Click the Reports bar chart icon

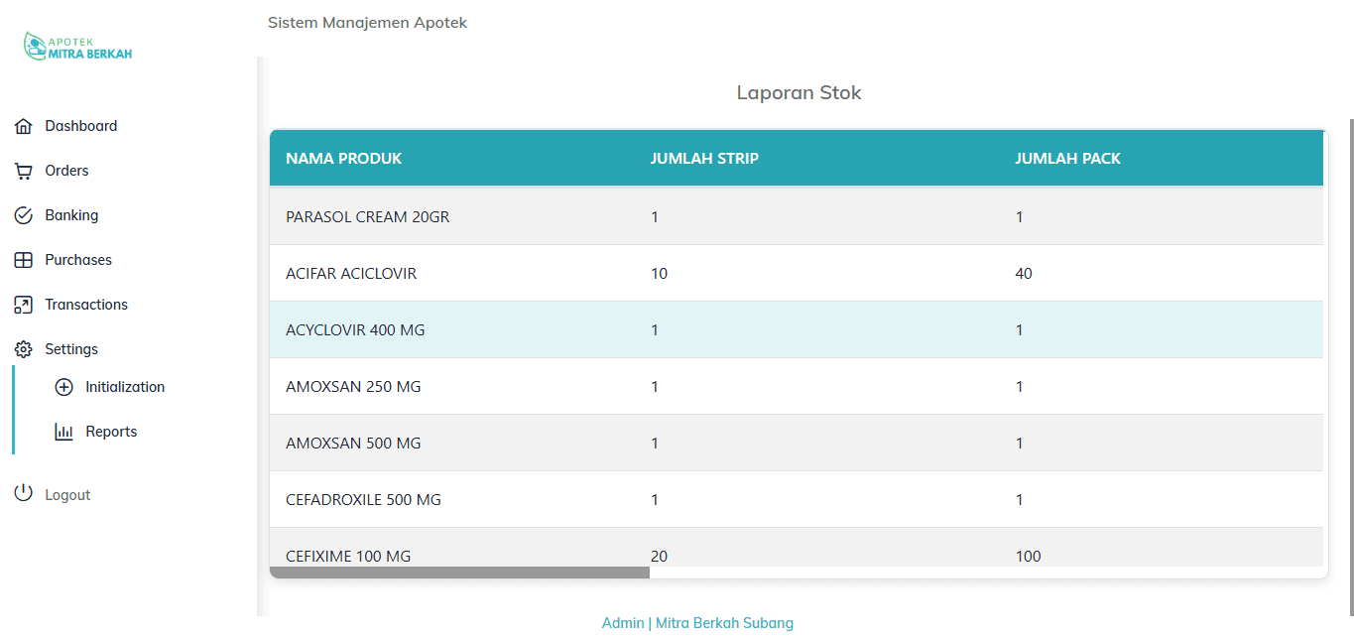64,432
